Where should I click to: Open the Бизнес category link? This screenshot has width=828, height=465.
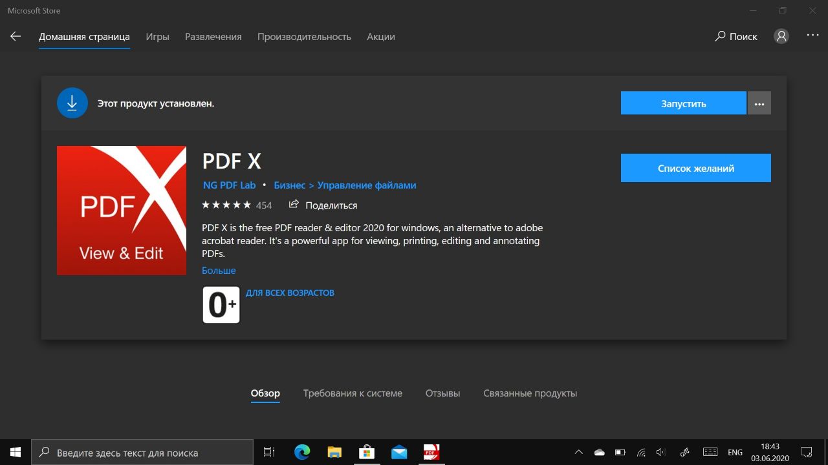[290, 185]
